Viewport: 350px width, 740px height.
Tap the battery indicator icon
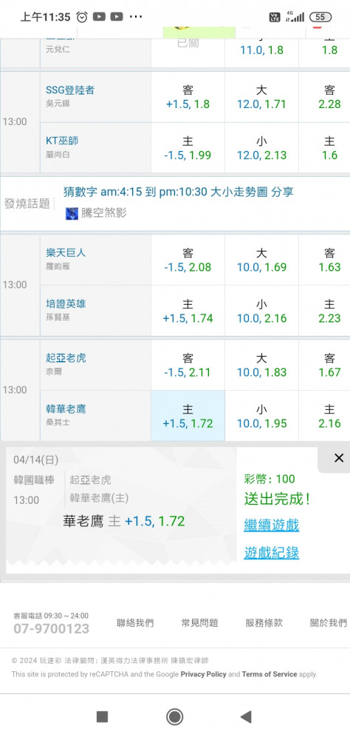[x=320, y=17]
